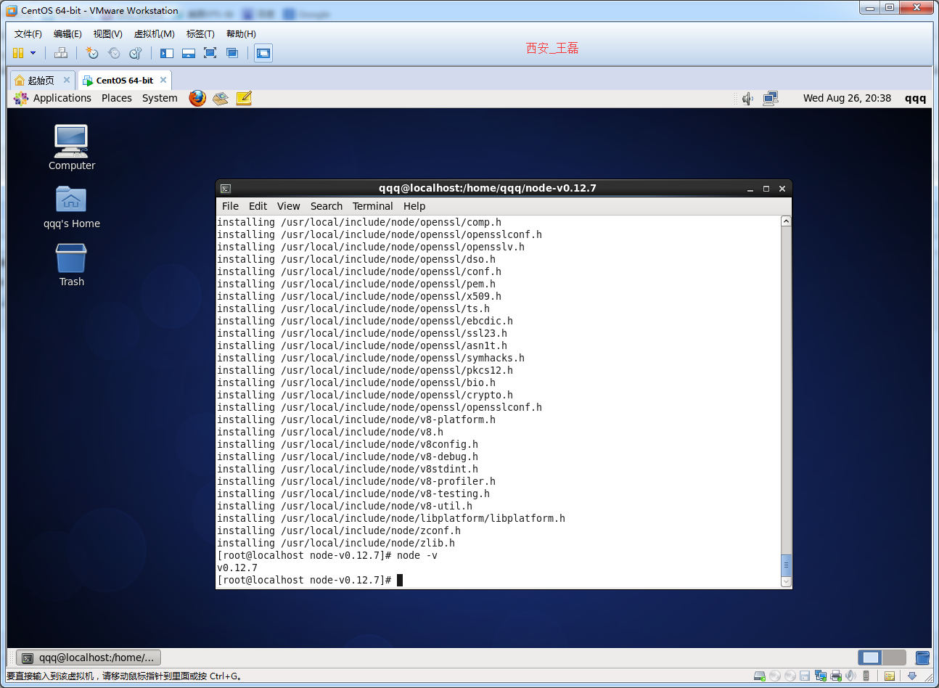
Task: Toggle Unity mode in the VMware toolbar
Action: click(x=231, y=52)
